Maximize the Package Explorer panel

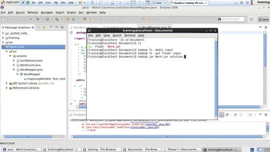[62, 27]
